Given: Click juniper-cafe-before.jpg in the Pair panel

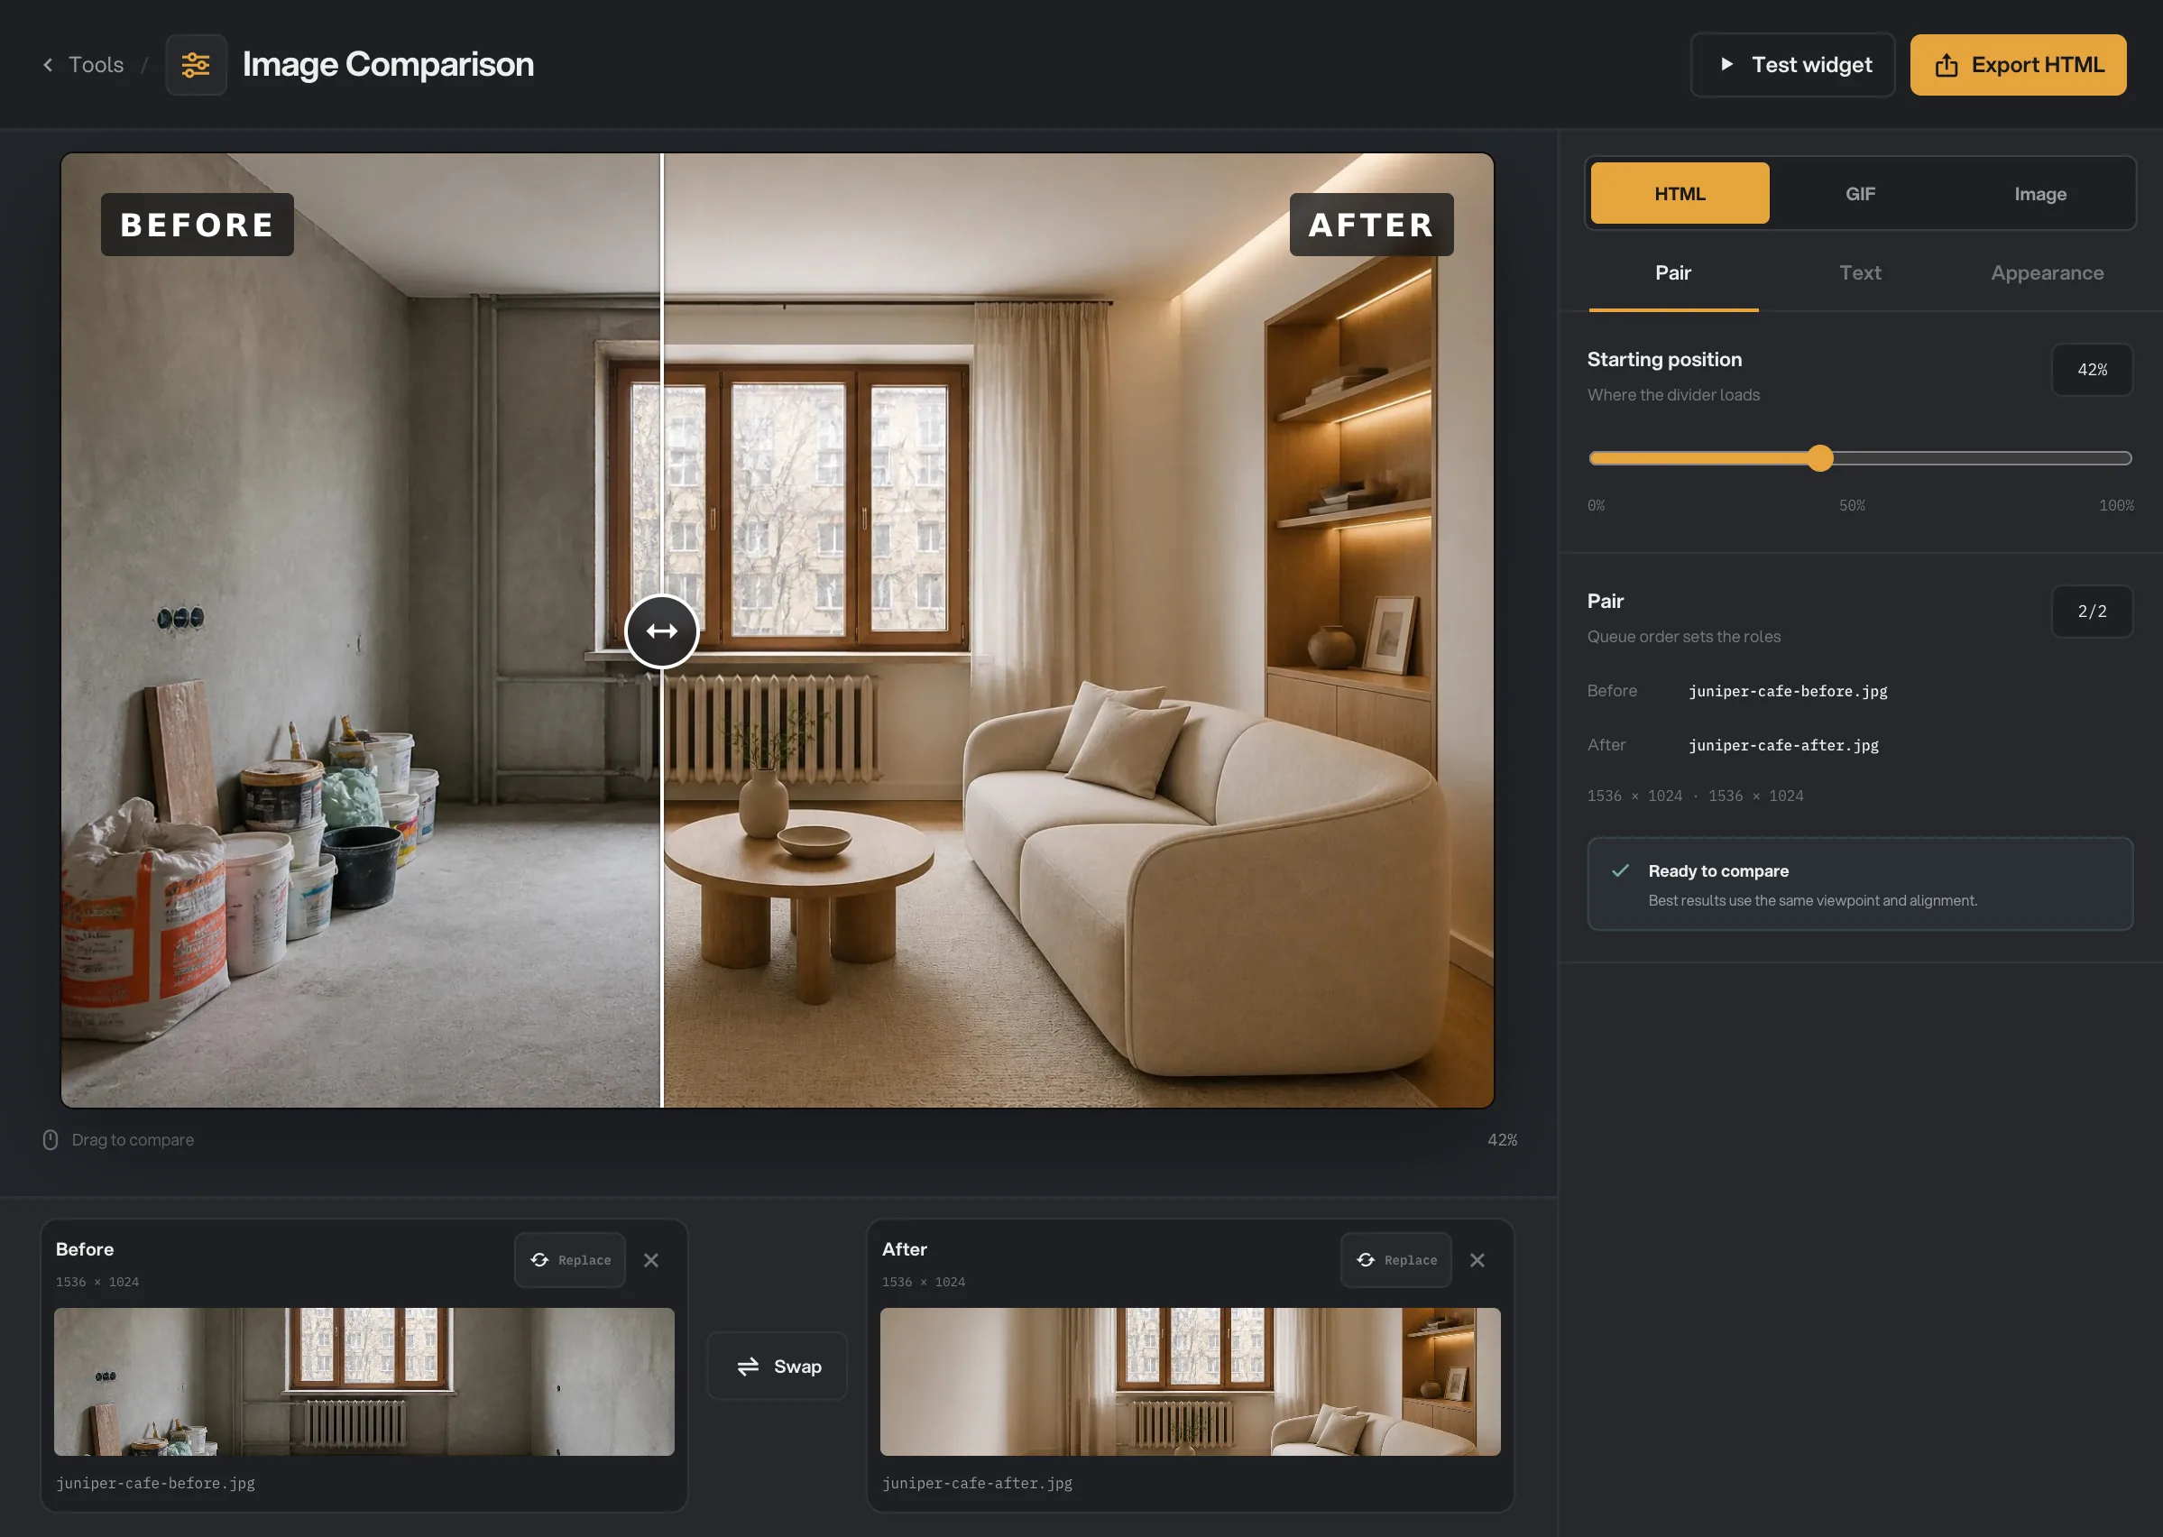Looking at the screenshot, I should tap(1788, 691).
